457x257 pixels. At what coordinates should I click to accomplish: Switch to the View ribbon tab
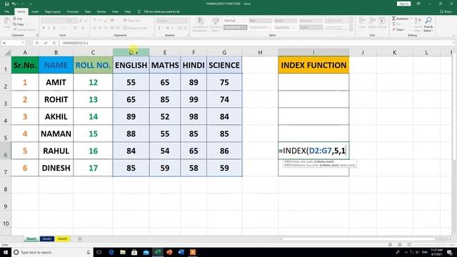coord(116,11)
